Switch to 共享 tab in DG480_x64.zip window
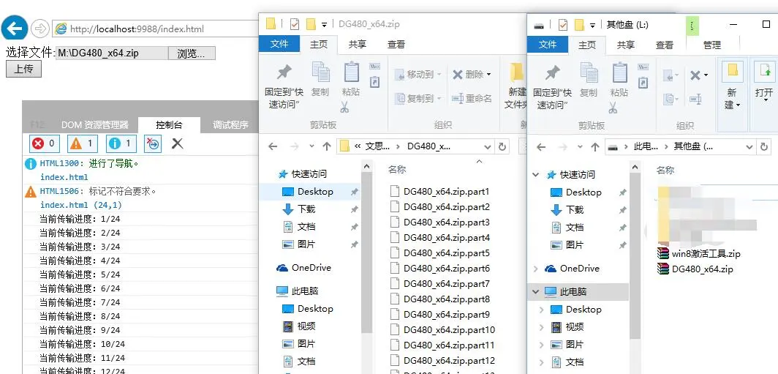This screenshot has width=778, height=374. click(x=358, y=44)
